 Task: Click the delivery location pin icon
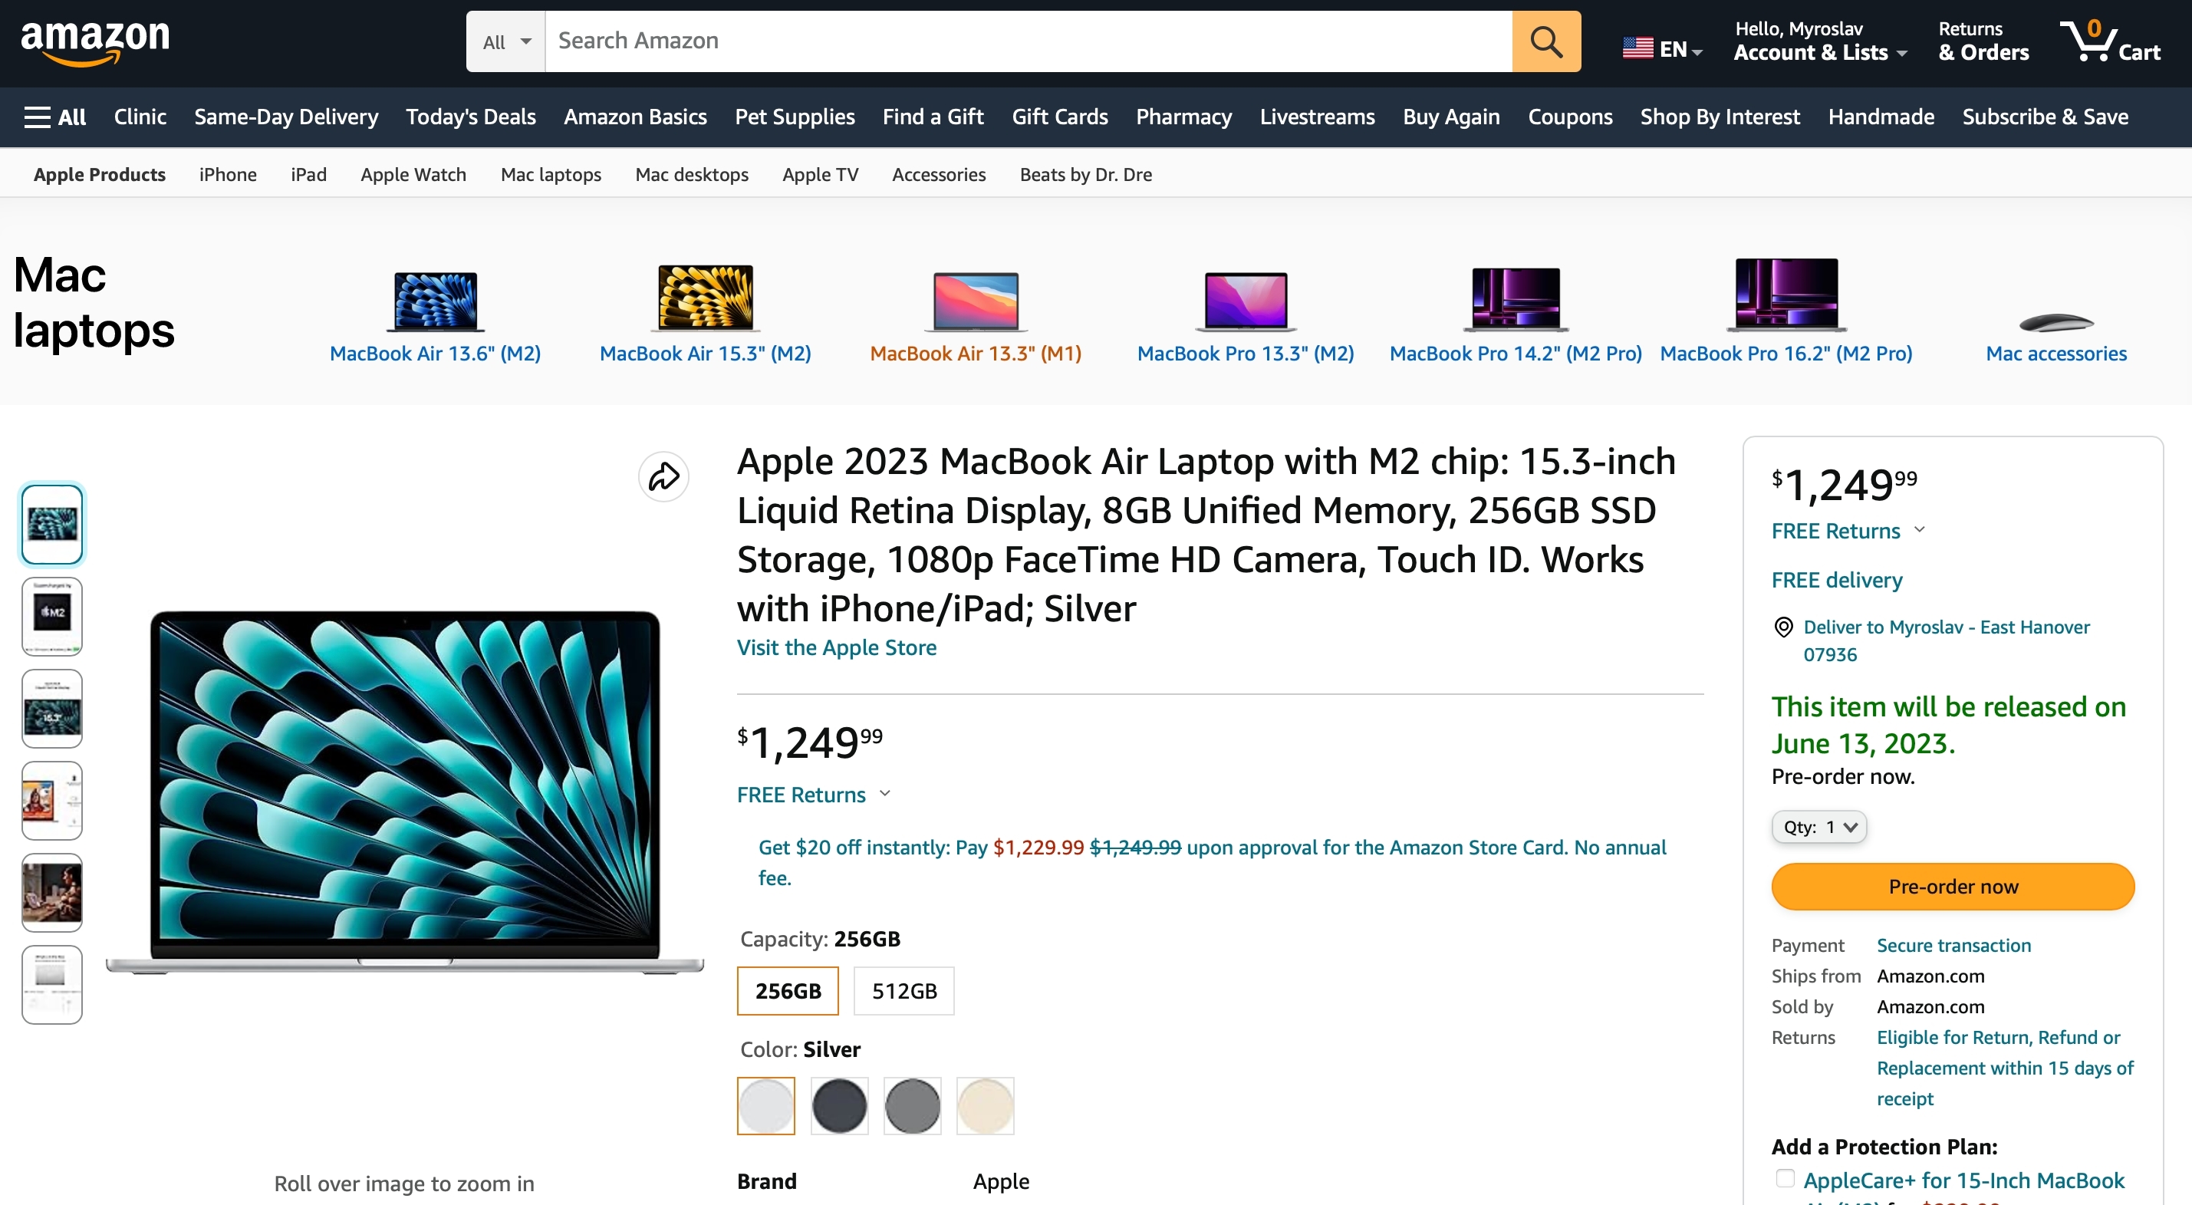click(x=1782, y=627)
